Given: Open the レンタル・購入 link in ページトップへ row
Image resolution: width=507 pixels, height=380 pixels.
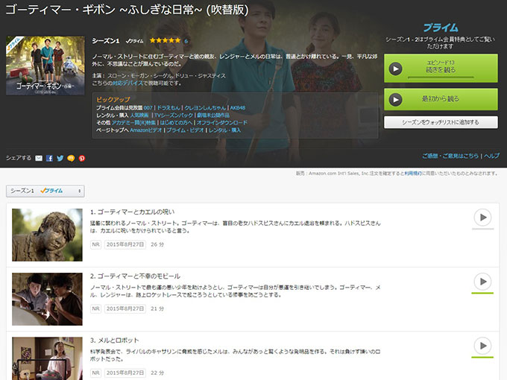Looking at the screenshot, I should coord(224,130).
